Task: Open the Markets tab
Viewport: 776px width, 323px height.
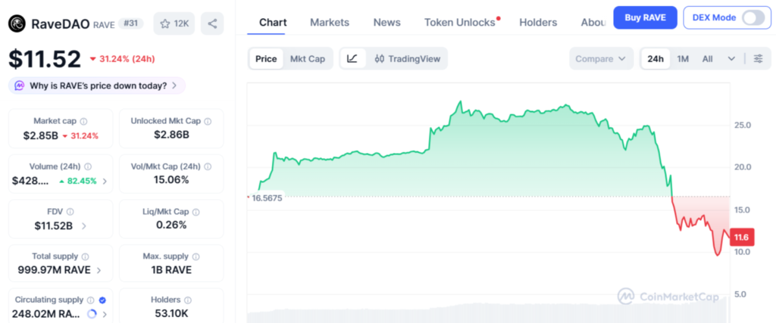Action: tap(330, 23)
